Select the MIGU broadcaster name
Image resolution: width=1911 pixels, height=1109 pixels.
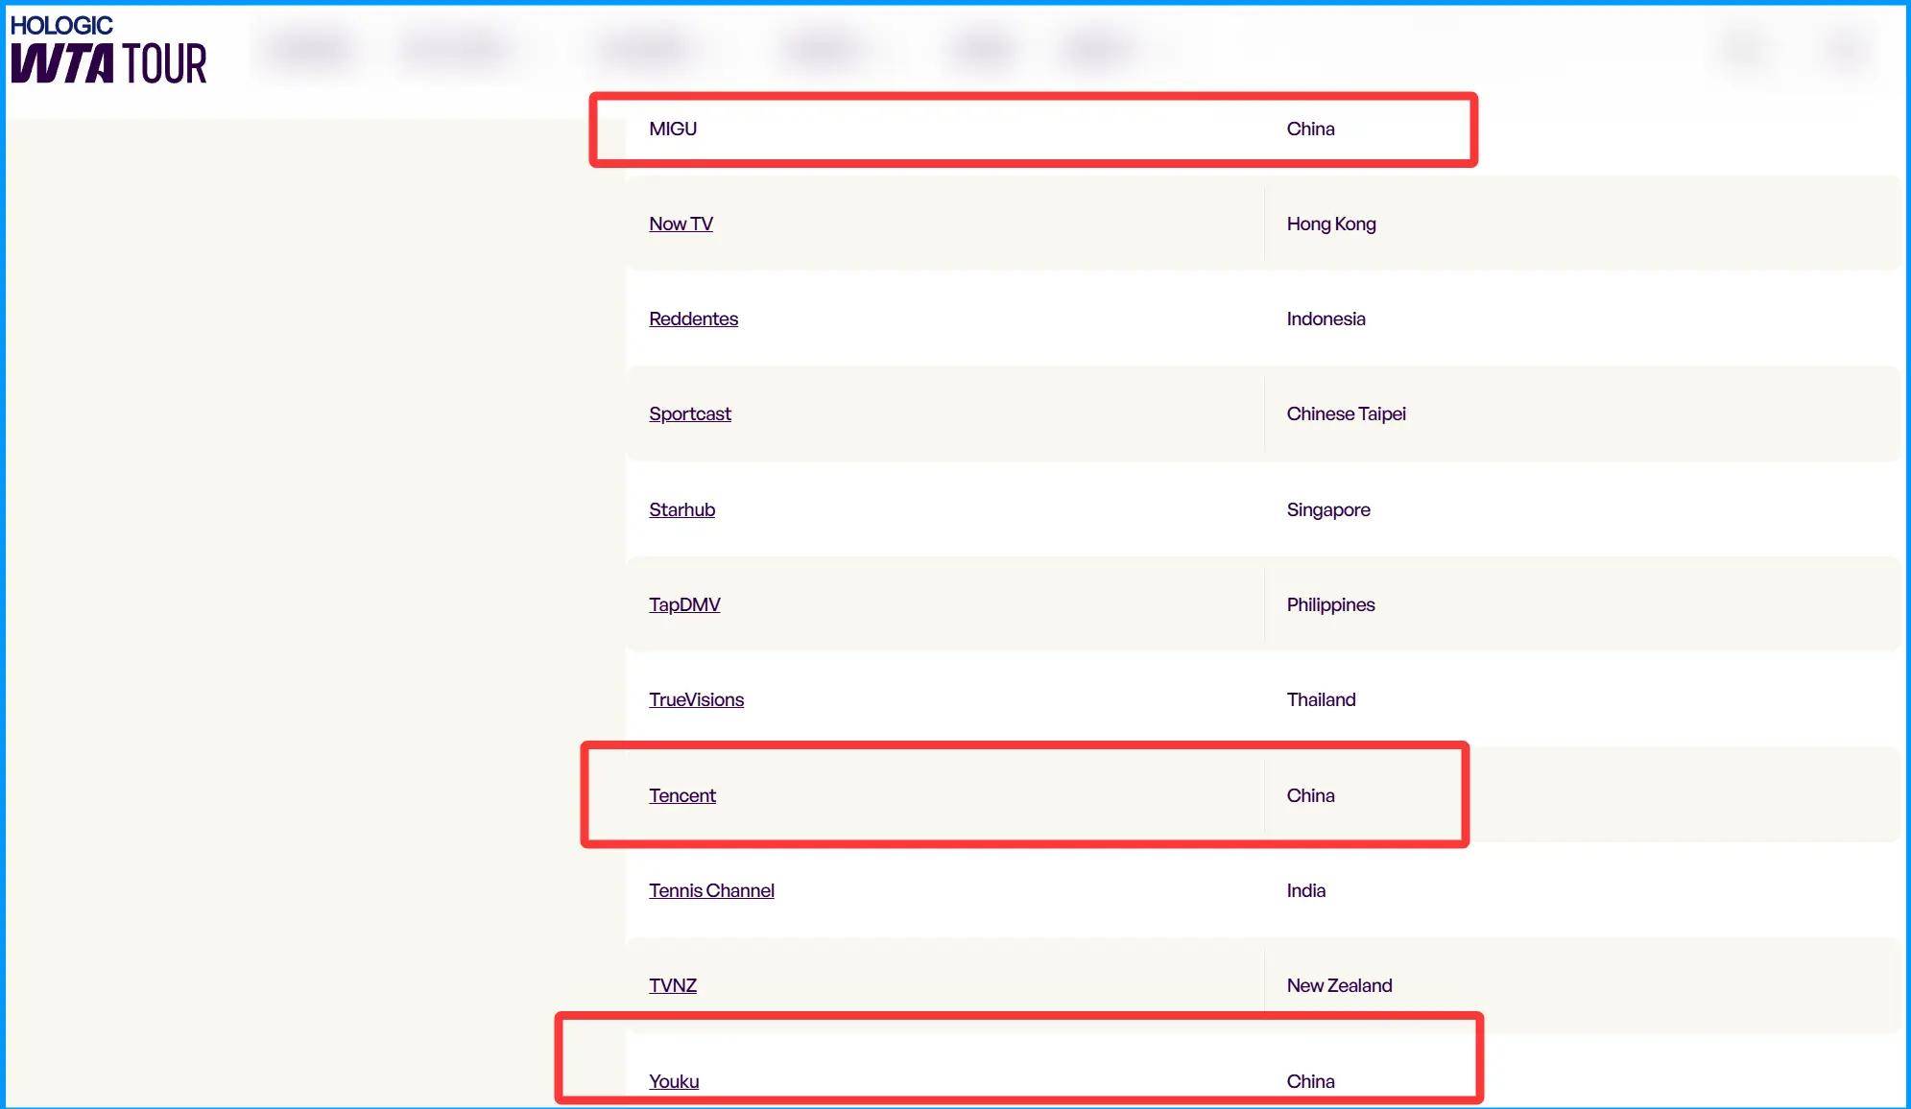(x=673, y=129)
